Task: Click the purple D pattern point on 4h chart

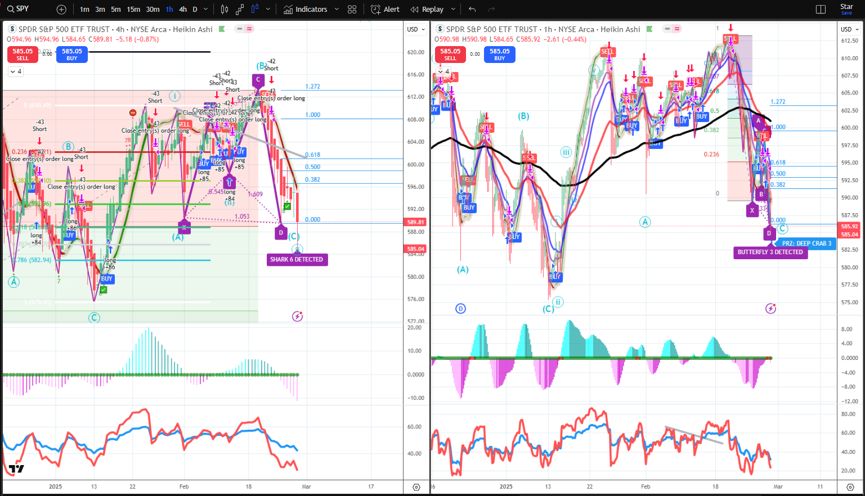Action: tap(281, 232)
